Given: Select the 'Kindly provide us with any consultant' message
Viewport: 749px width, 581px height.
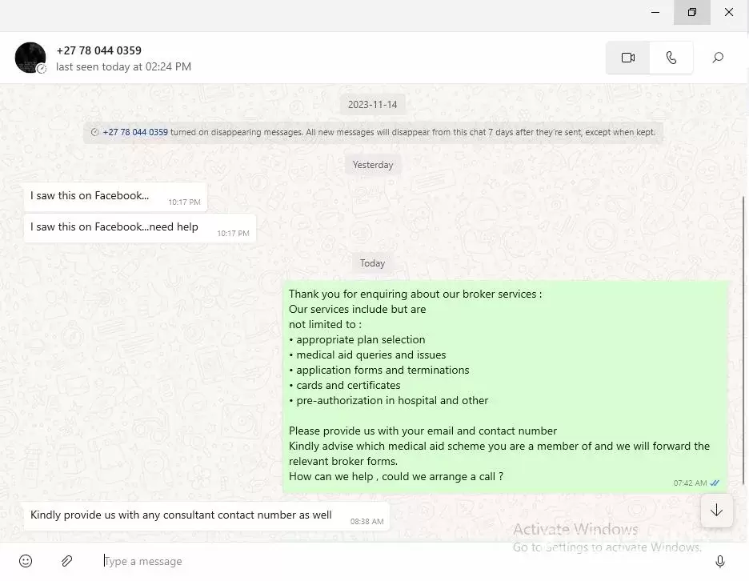Looking at the screenshot, I should pyautogui.click(x=206, y=516).
